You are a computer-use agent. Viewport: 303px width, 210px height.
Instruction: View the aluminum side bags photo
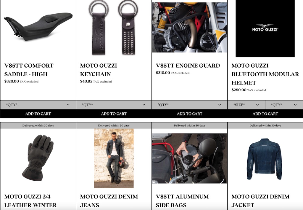click(190, 158)
